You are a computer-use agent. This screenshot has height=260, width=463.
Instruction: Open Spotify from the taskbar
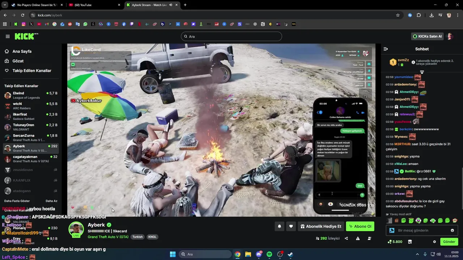(269, 254)
